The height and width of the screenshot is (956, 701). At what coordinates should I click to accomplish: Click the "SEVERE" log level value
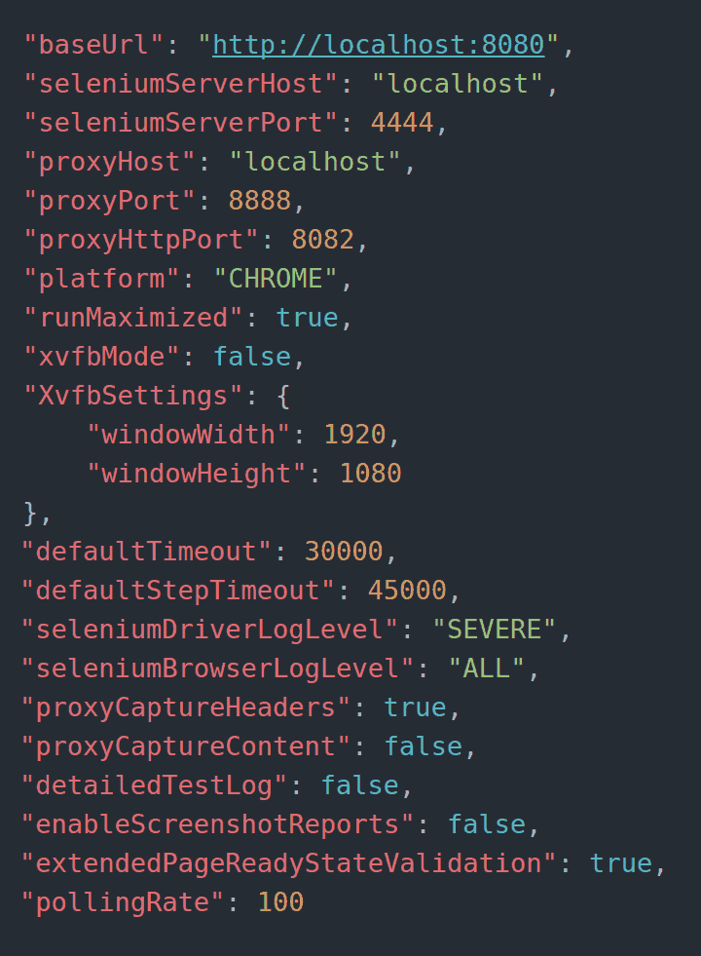pyautogui.click(x=494, y=630)
